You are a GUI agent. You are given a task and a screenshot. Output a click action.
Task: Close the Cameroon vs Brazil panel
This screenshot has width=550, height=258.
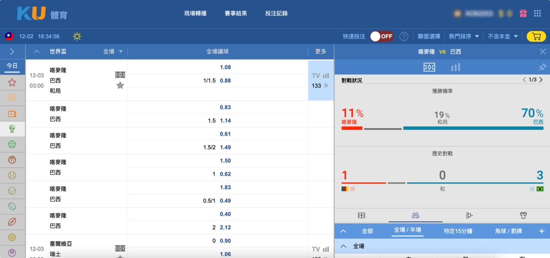click(x=543, y=52)
